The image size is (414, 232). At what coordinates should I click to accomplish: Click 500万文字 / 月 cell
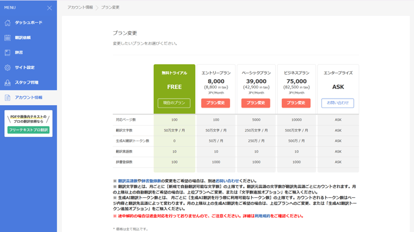click(x=296, y=130)
